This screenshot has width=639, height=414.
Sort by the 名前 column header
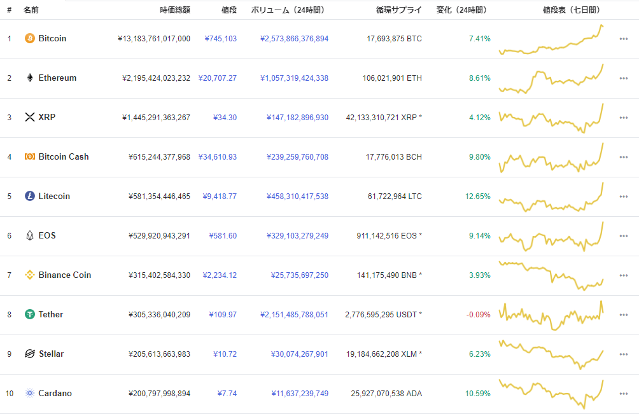(31, 10)
